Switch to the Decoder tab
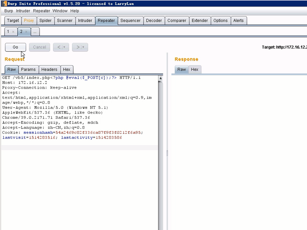Screen dimensions: 307x230 [x=154, y=21]
